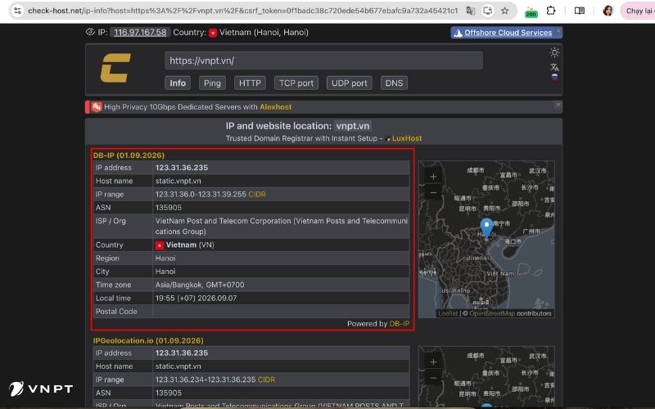Open the language translate icon
The height and width of the screenshot is (409, 655).
coord(554,67)
